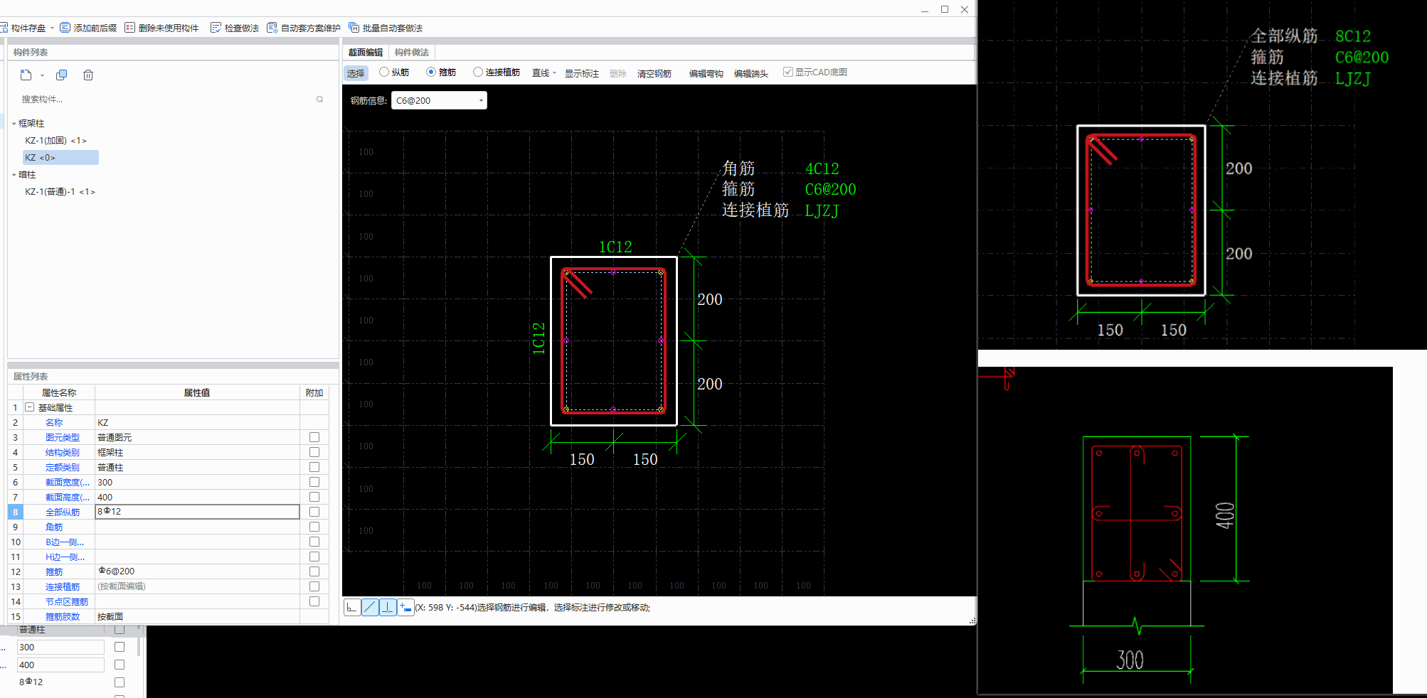
Task: Click the 添加前后缀 toolbar icon
Action: pos(65,28)
